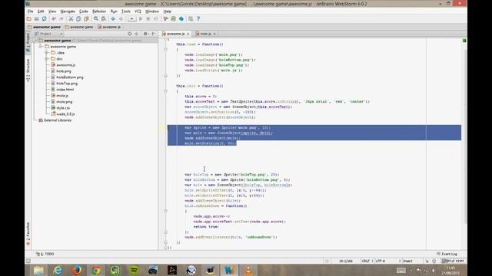Select mole.png in project tree

pyautogui.click(x=65, y=102)
